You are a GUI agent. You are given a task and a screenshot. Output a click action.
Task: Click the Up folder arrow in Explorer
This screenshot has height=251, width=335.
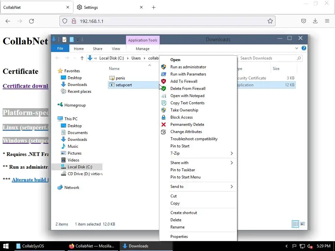tap(82, 58)
